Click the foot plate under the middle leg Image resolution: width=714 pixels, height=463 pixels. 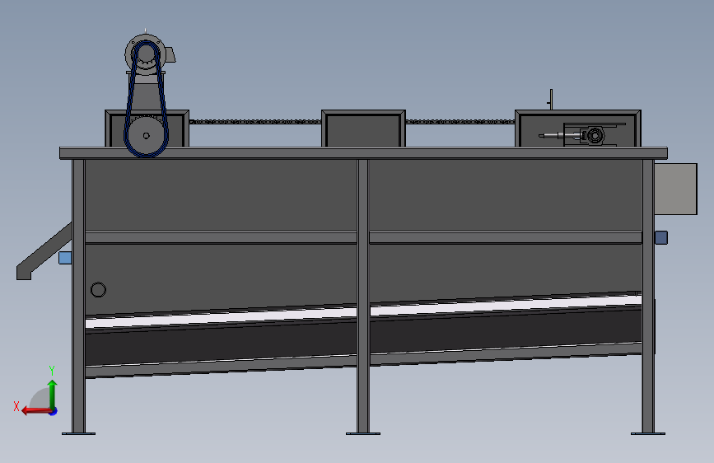pos(363,434)
